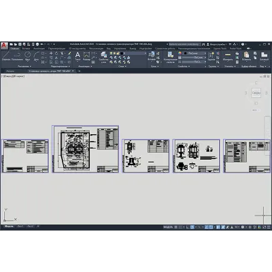Click the Модель layout tab at the bottom
The image size is (272, 272).
coord(9,226)
